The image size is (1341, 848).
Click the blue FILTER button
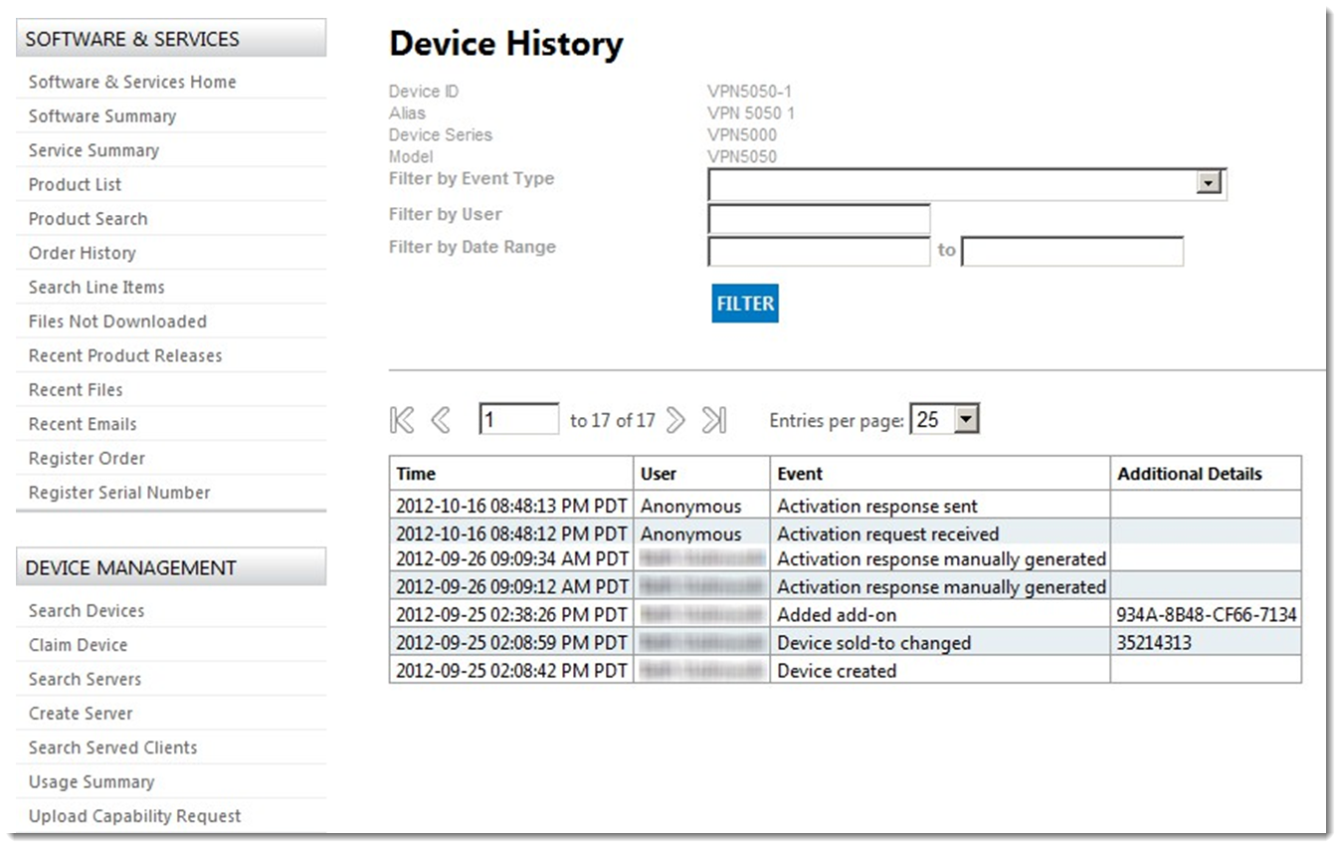pyautogui.click(x=745, y=304)
